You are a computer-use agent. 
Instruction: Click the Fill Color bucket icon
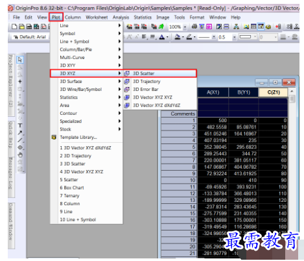click(x=178, y=37)
